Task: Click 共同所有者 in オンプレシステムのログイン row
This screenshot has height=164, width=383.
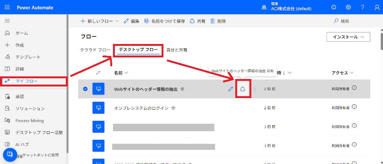Action: coord(340,108)
